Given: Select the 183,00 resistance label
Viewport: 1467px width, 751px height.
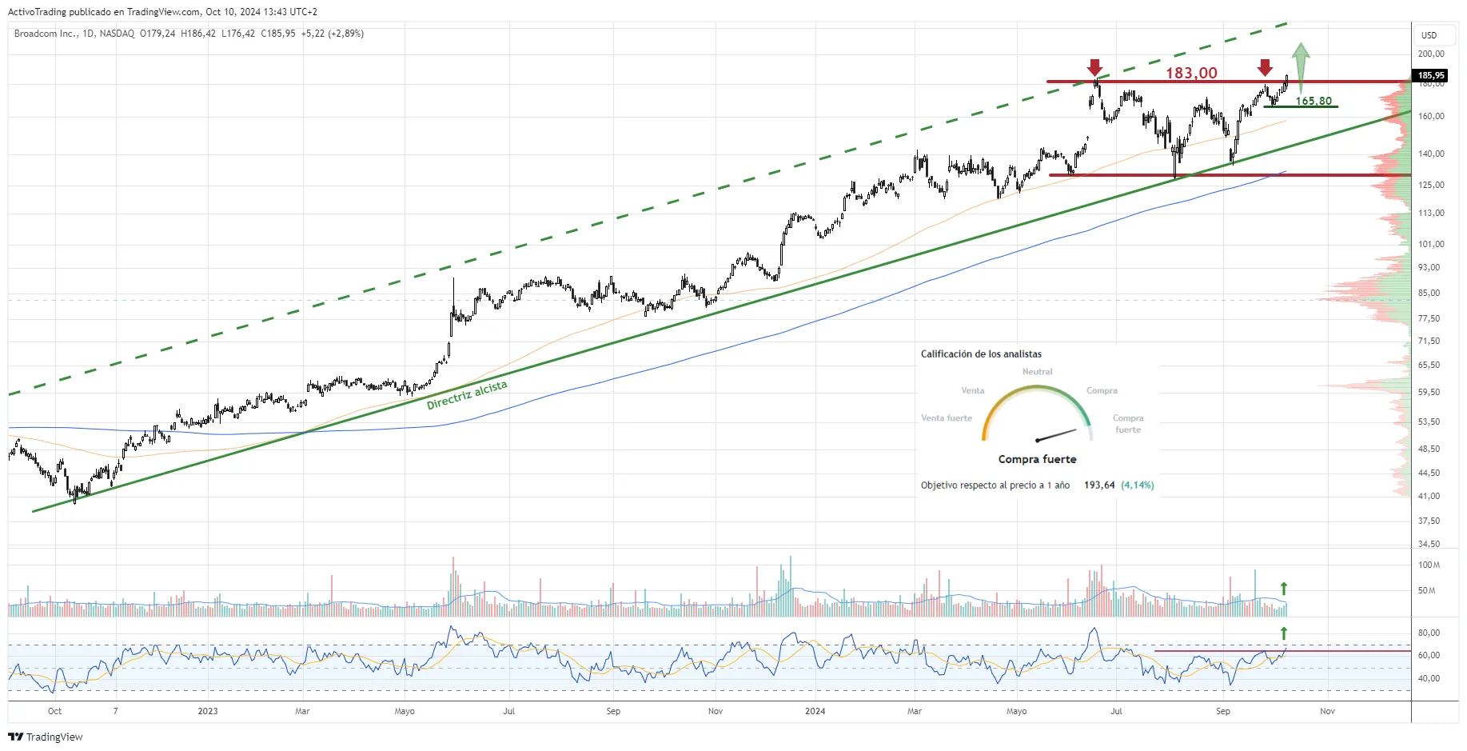Looking at the screenshot, I should click(1191, 73).
